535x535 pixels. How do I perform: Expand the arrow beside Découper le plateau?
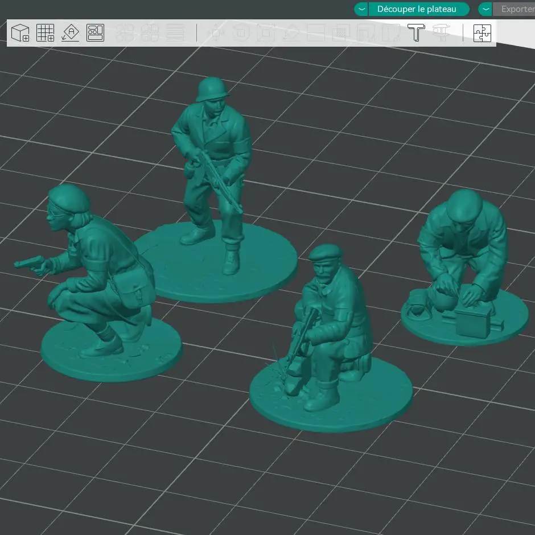coord(361,9)
